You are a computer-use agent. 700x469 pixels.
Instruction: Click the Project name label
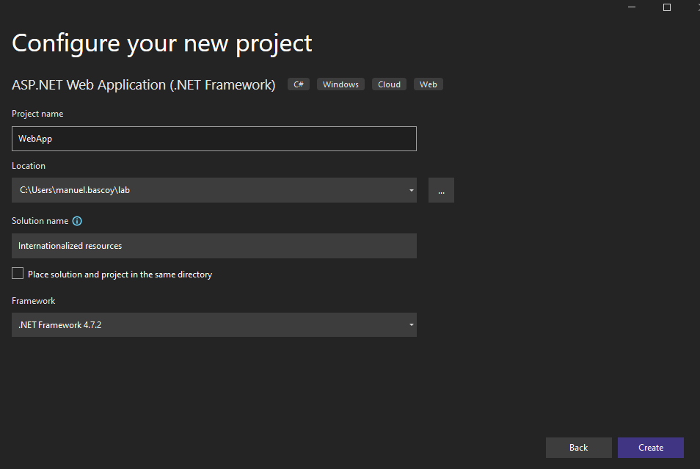37,114
